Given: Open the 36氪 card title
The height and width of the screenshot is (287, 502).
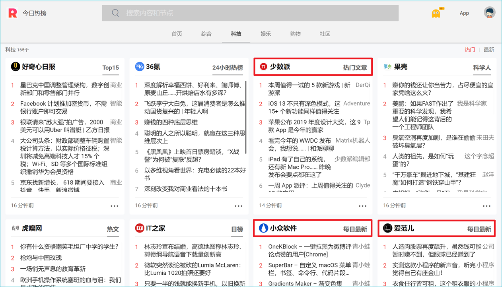Looking at the screenshot, I should pos(153,67).
